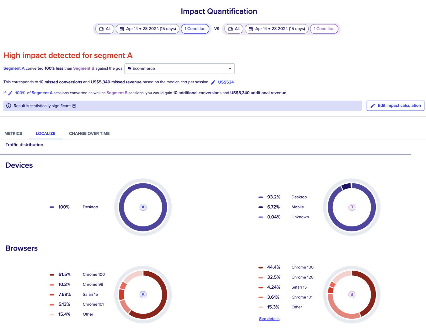
Task: Switch to the CHANGE OVER TIME tab
Action: coord(89,133)
